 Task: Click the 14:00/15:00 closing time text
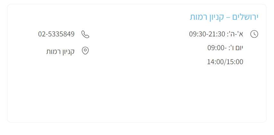(x=225, y=62)
